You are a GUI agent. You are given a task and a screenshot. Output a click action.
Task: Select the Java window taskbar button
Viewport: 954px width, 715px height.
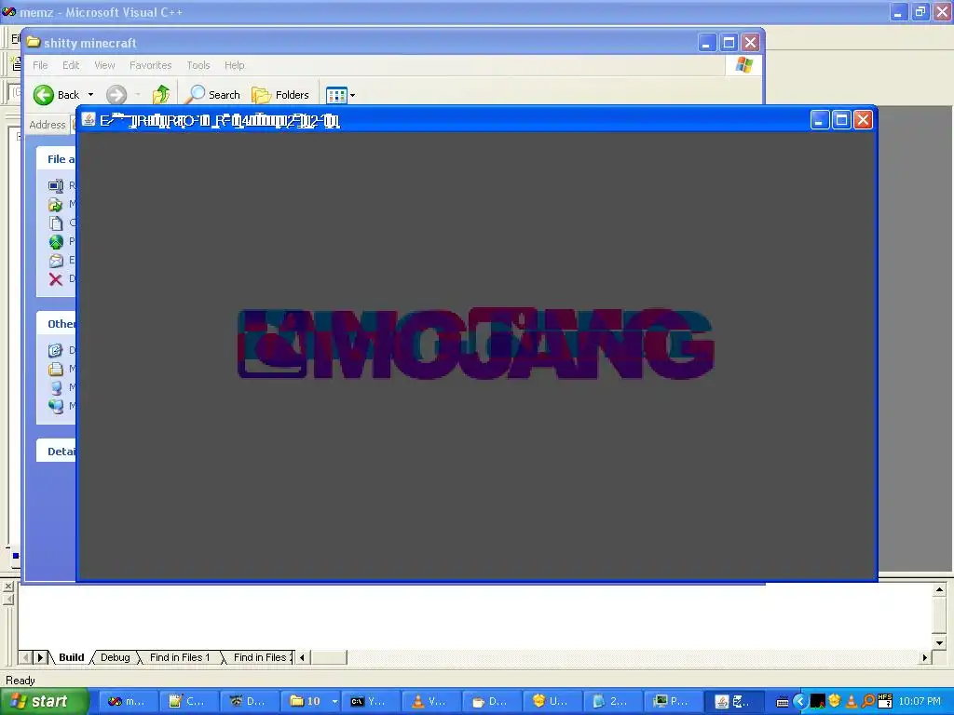pos(733,702)
